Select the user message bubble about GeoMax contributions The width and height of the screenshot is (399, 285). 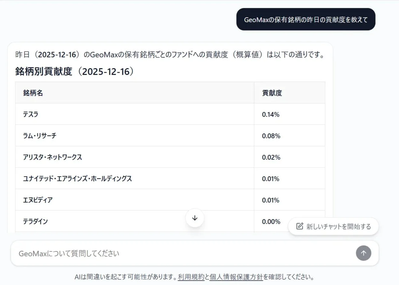(305, 19)
